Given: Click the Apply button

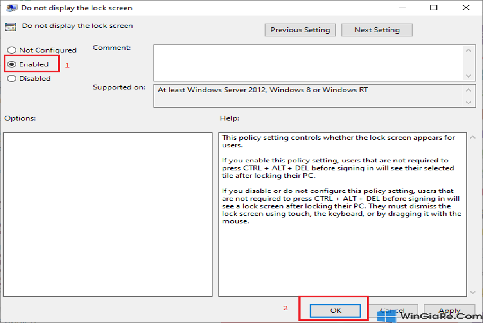Looking at the screenshot, I should pos(449,311).
